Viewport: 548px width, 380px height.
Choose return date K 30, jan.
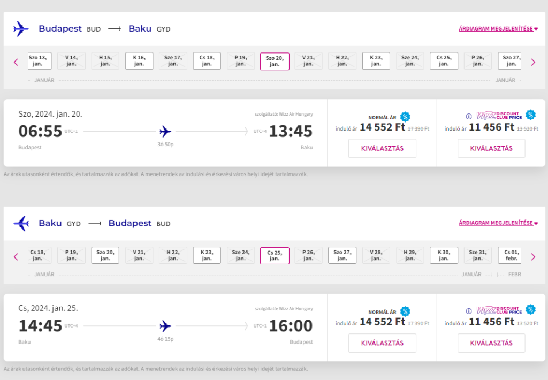click(x=443, y=255)
